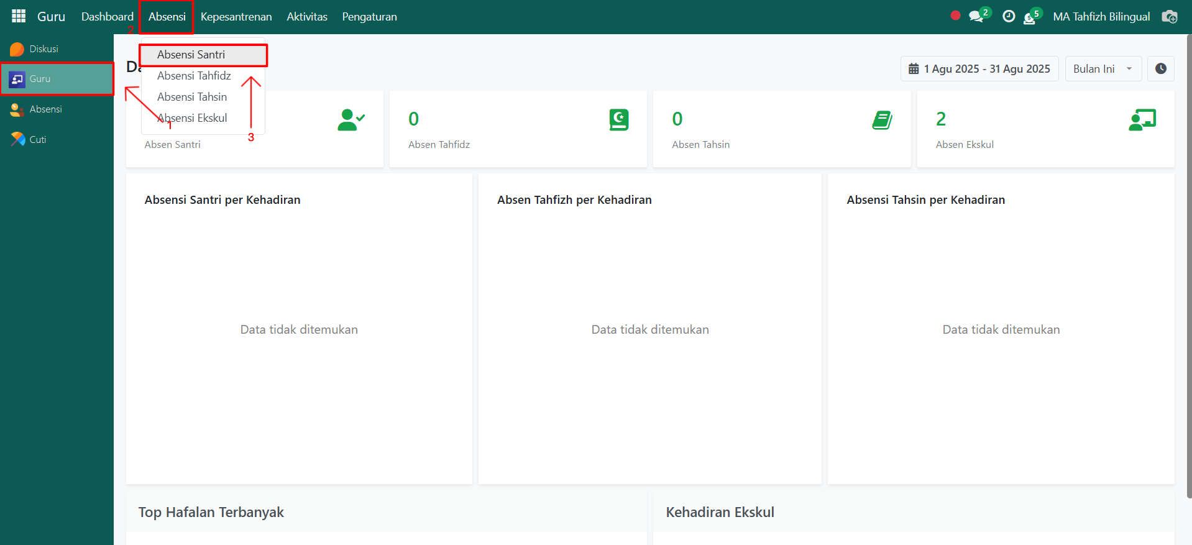Image resolution: width=1192 pixels, height=545 pixels.
Task: Open Cuti in the left sidebar
Action: tap(37, 140)
